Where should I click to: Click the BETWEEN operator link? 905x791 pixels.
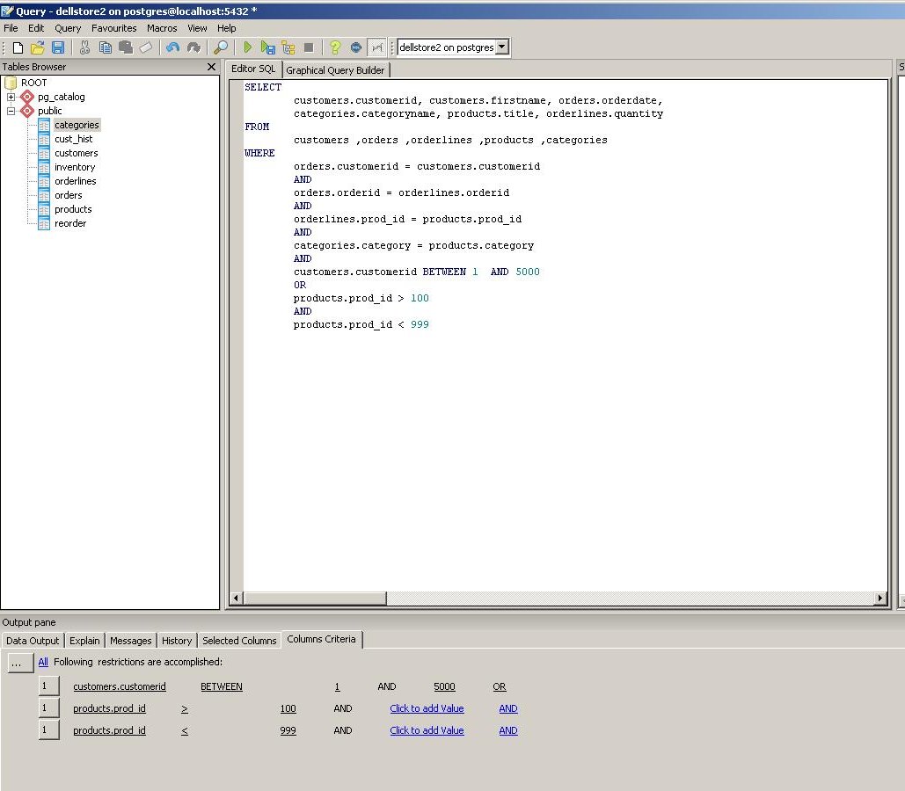(x=222, y=686)
